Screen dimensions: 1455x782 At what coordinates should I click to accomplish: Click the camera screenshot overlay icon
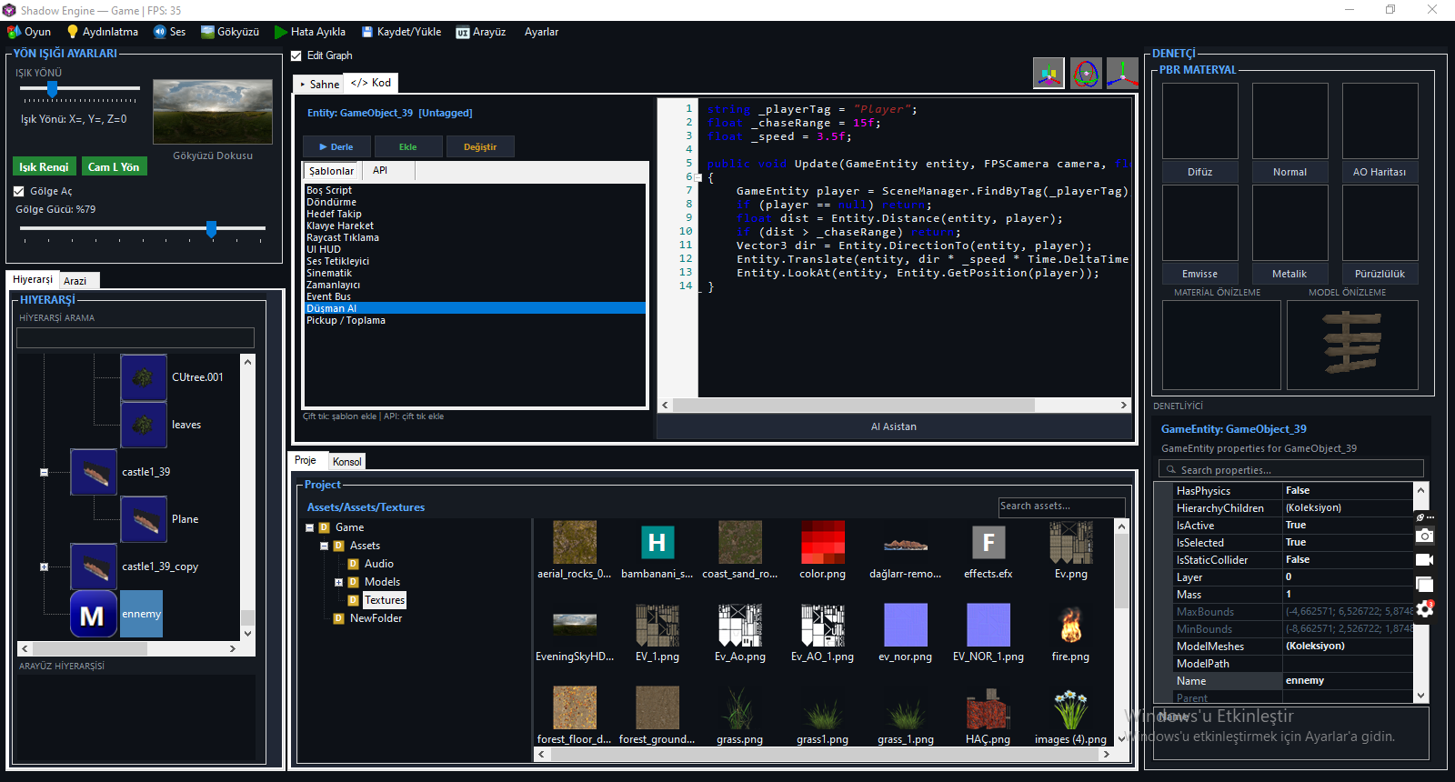tap(1425, 535)
